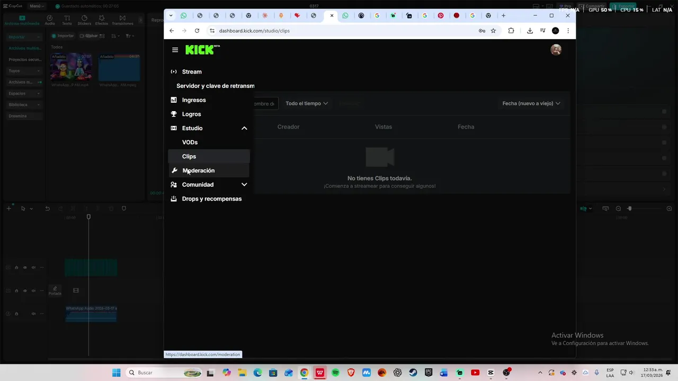Viewport: 678px width, 381px height.
Task: Select CapCut Stickers tab
Action: point(84,20)
